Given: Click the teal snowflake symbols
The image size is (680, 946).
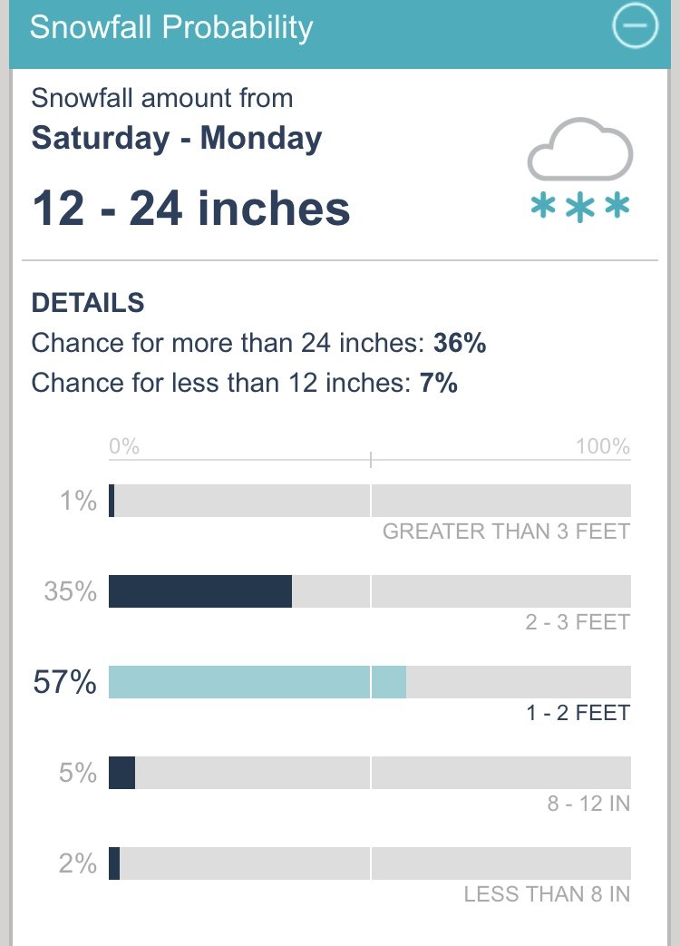Looking at the screenshot, I should [580, 207].
